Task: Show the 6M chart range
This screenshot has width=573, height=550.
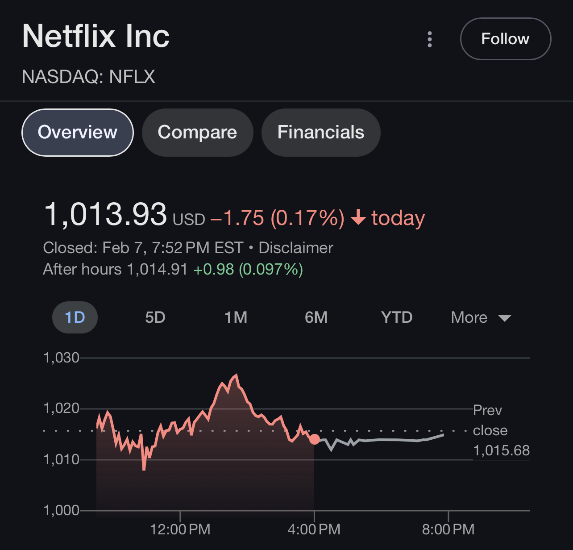Action: click(316, 317)
